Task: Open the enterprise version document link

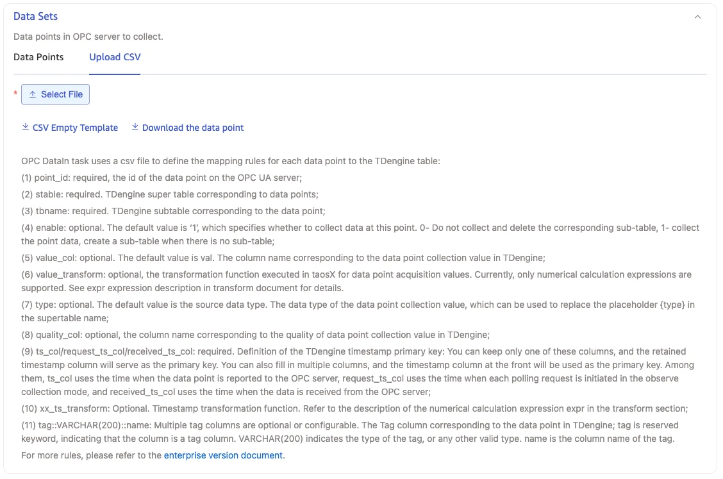Action: coord(223,455)
